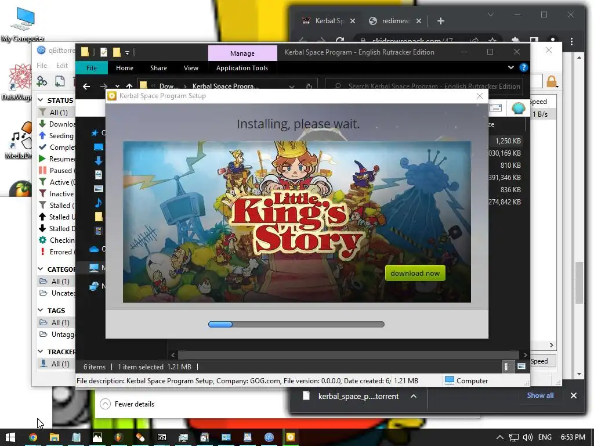Click the installer progress bar

296,324
